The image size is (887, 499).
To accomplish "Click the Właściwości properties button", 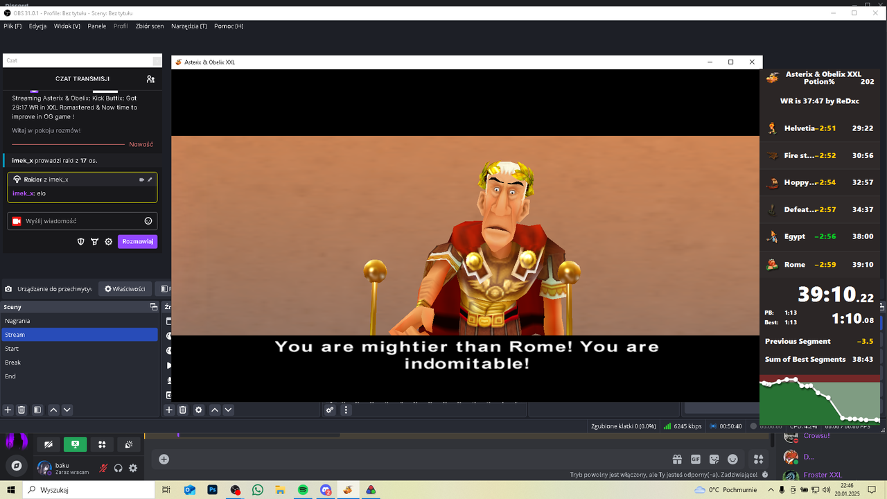I will (x=125, y=289).
